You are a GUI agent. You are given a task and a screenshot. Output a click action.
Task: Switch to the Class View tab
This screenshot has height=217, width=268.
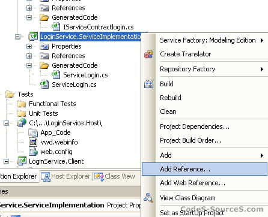[x=115, y=176]
